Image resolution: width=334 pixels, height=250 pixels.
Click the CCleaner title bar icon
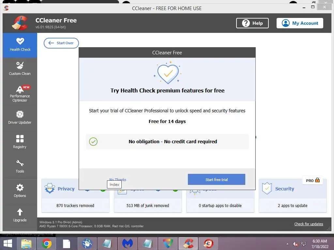click(x=7, y=8)
